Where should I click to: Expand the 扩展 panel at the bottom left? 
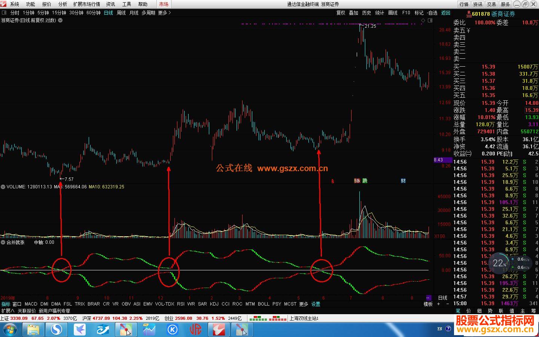click(x=7, y=311)
